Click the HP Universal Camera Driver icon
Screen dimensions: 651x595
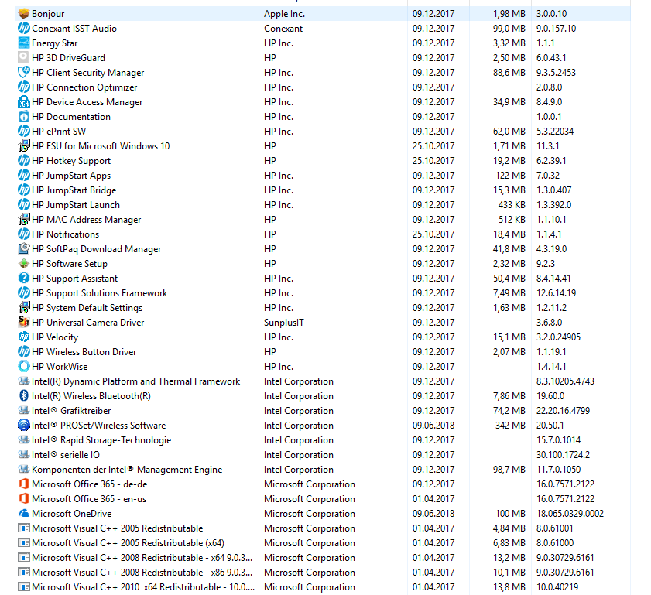(24, 323)
